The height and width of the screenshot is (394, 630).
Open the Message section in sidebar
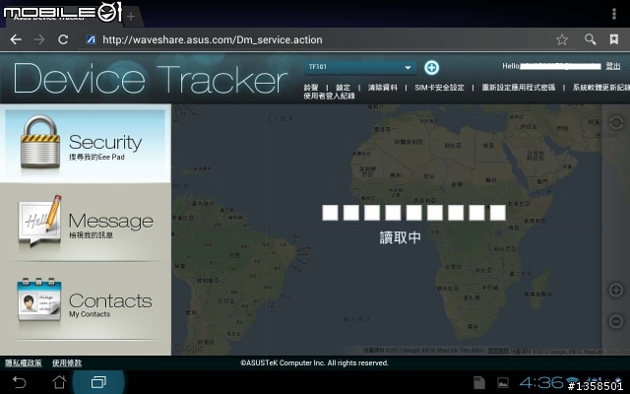(86, 223)
